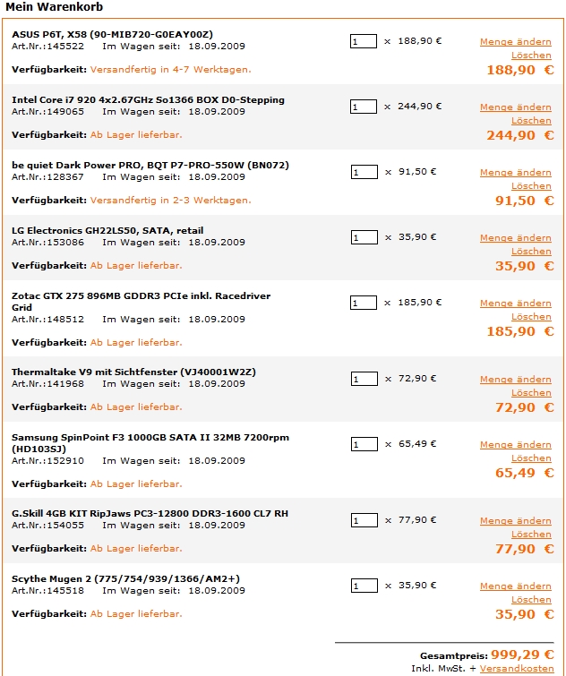Remove Zotac GTX 275 via Löschen link
Screen dimensions: 566x676
(531, 317)
